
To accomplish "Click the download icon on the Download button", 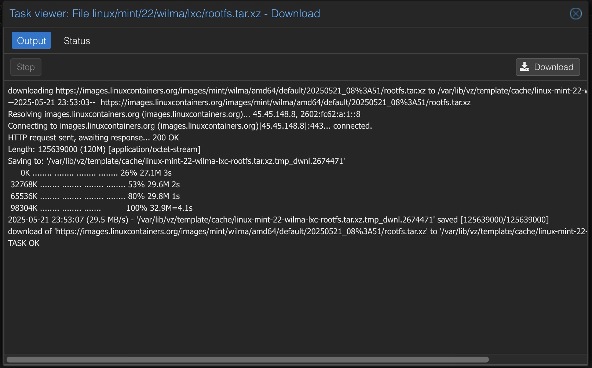I will pos(525,67).
